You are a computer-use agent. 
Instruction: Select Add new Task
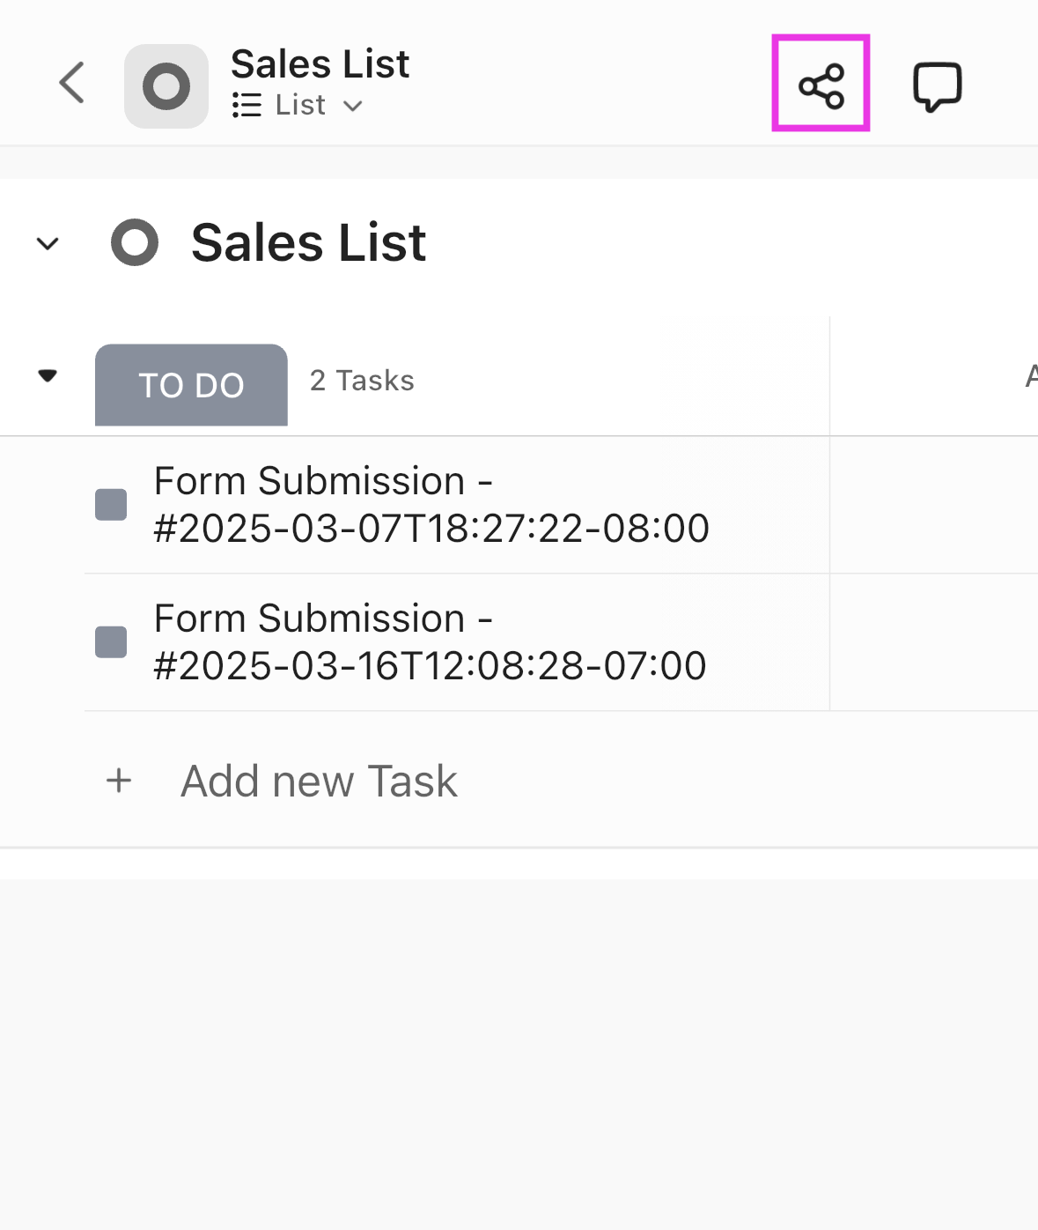click(319, 781)
